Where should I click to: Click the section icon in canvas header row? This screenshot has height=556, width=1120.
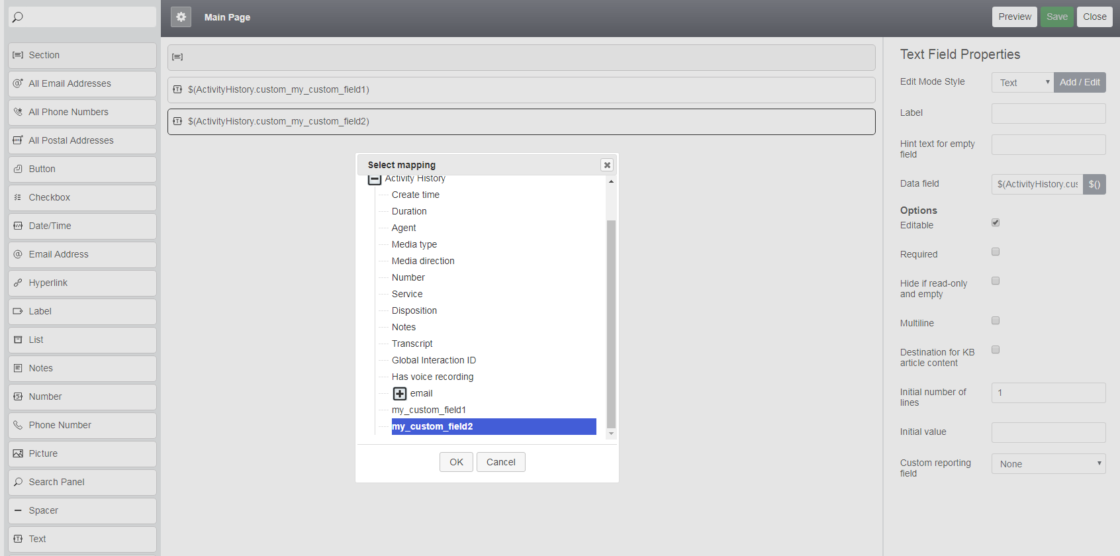177,57
